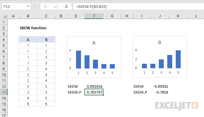Screen dimensions: 204x117
Task: Expand the Name Box dropdown arrow
Action: click(28, 6)
